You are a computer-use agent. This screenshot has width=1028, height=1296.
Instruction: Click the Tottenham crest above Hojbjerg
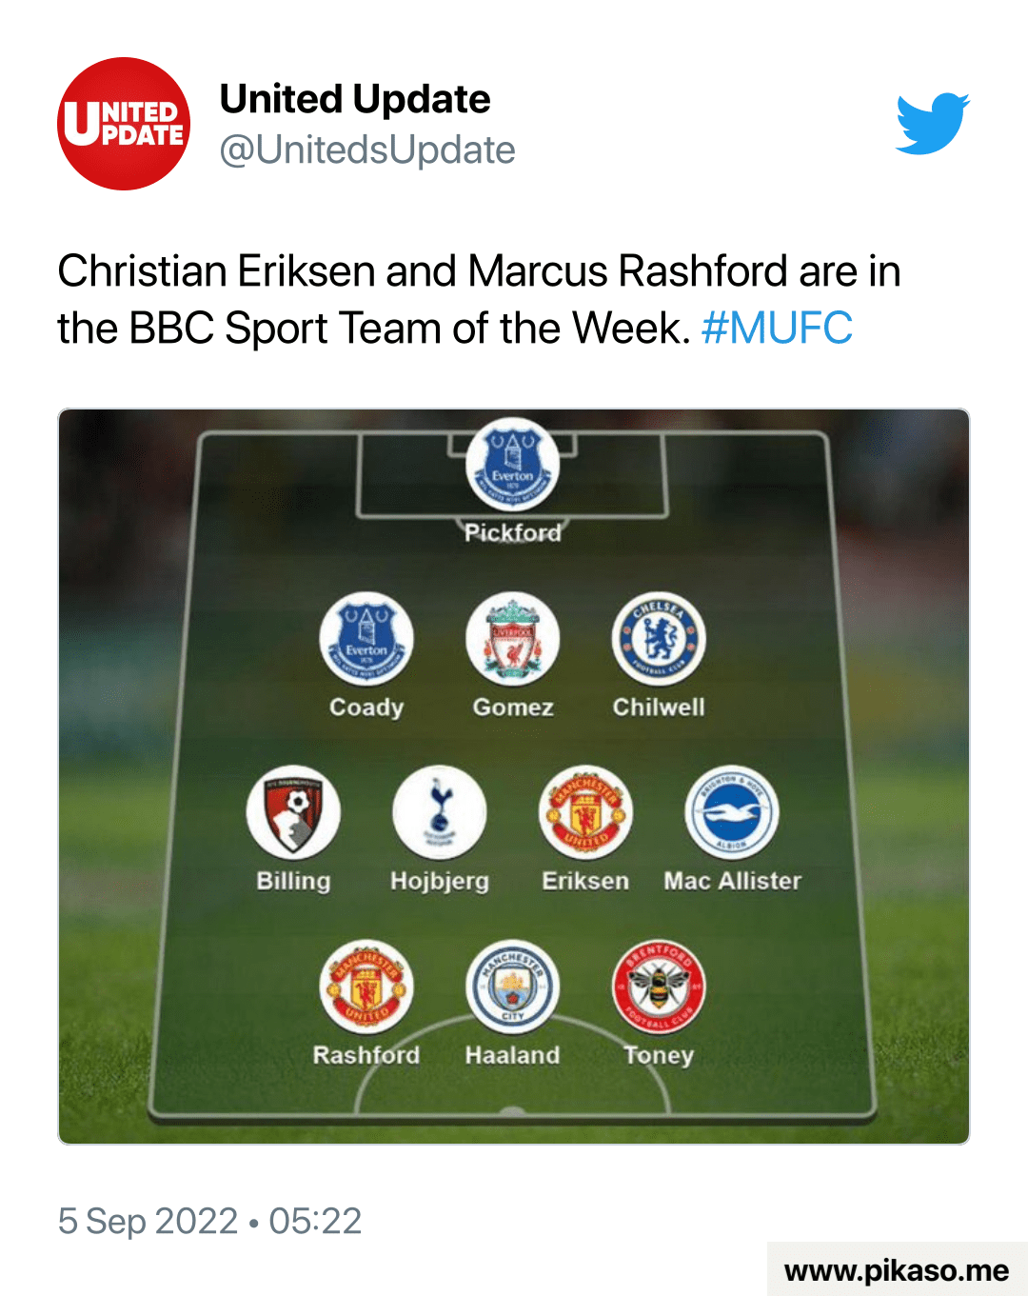click(x=439, y=813)
